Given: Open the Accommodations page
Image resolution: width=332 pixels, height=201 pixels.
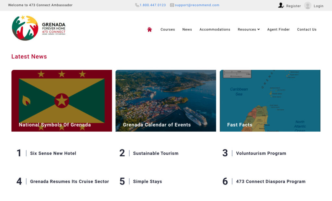Looking at the screenshot, I should 215,29.
